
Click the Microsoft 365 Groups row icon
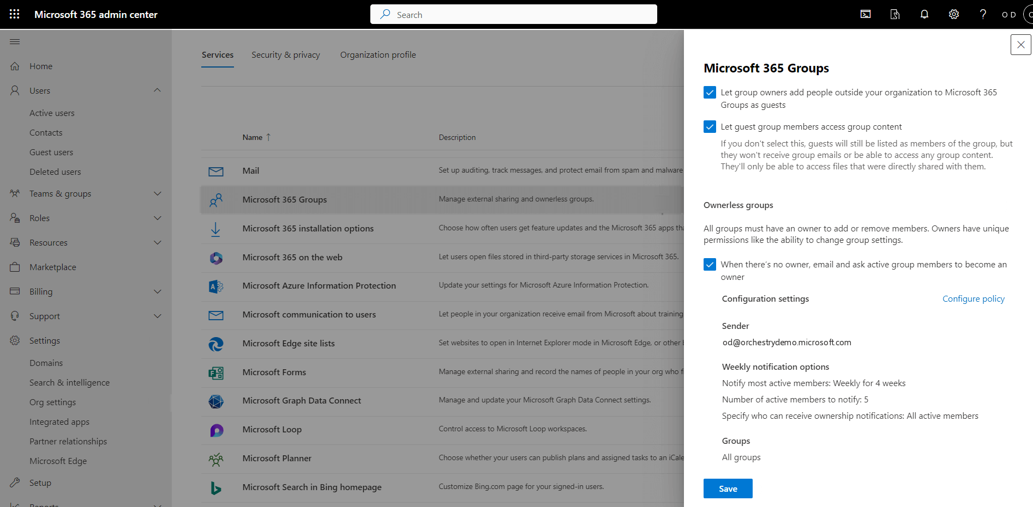216,200
